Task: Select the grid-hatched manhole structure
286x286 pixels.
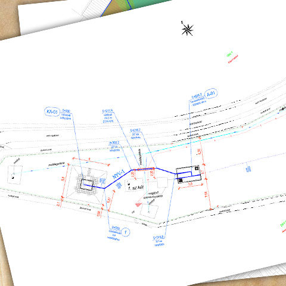Action: click(x=88, y=185)
